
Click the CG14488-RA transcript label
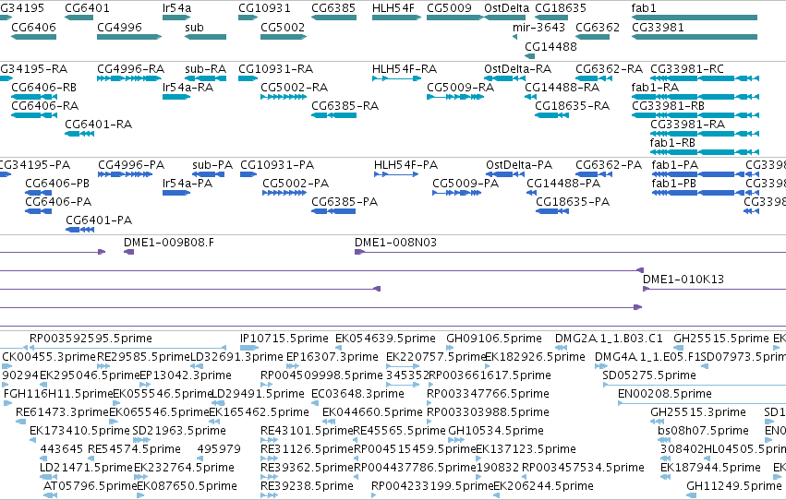coord(562,88)
